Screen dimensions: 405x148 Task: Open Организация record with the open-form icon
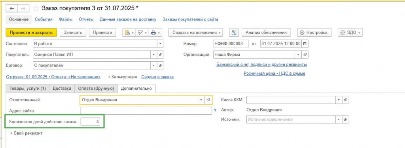(x=305, y=55)
